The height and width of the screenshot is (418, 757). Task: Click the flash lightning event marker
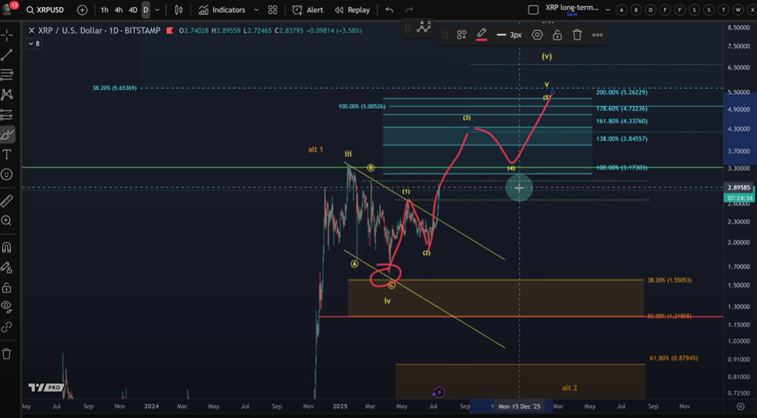coord(438,393)
